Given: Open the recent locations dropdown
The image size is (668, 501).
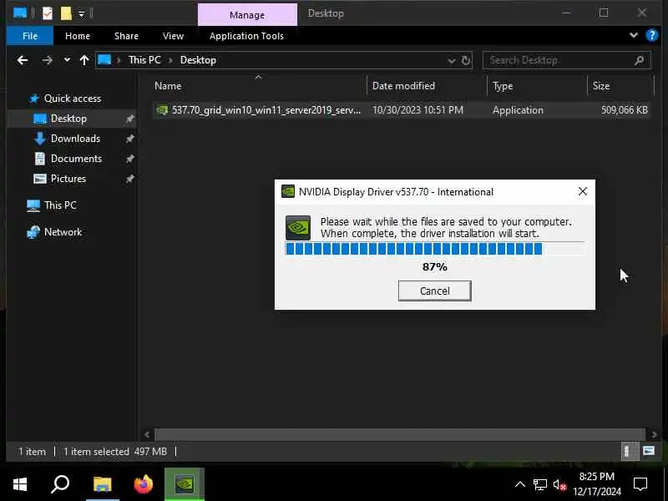Looking at the screenshot, I should 67,60.
